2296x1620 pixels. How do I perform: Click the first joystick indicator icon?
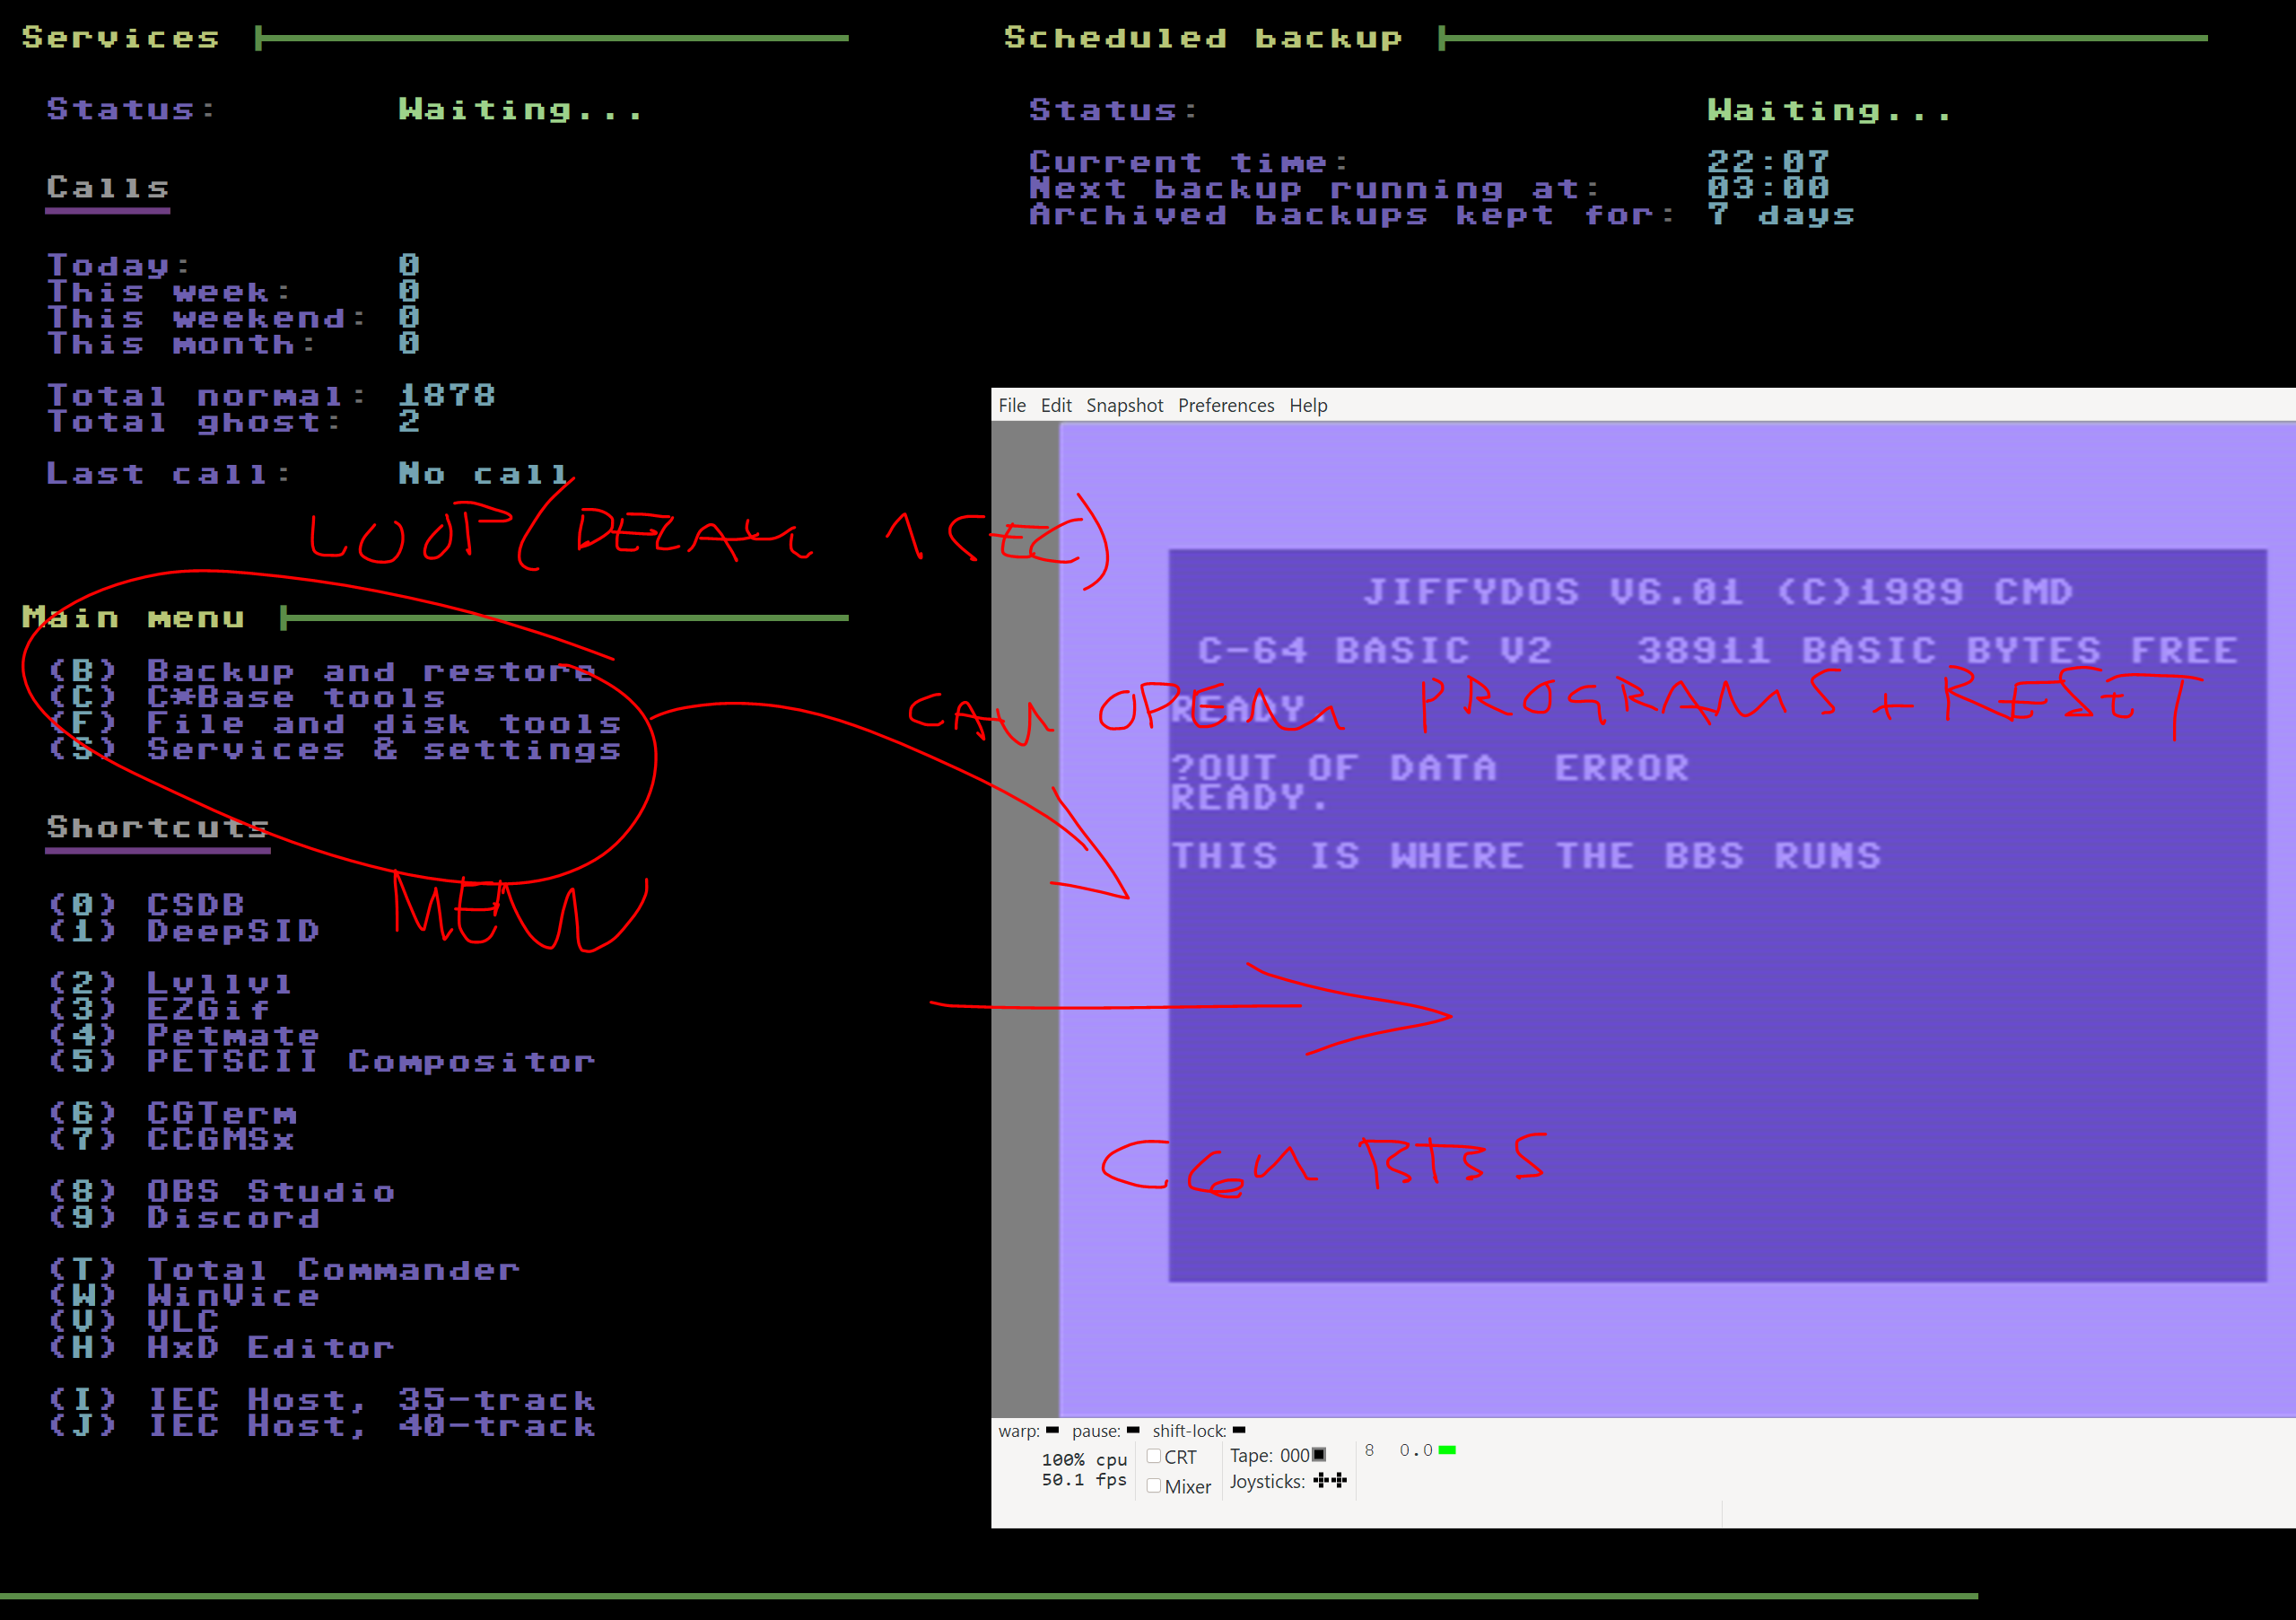[x=1322, y=1481]
